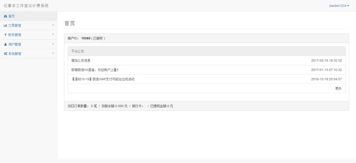Click the 平台公告 panel header
Viewport: 356px width, 163px height.
206,51
